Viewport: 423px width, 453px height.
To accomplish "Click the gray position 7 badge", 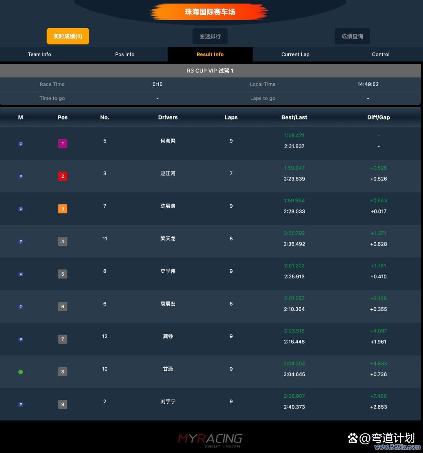I will [63, 339].
